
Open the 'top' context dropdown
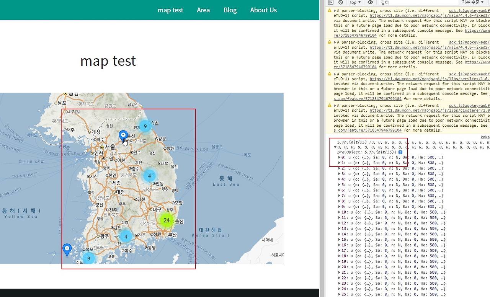[355, 2]
